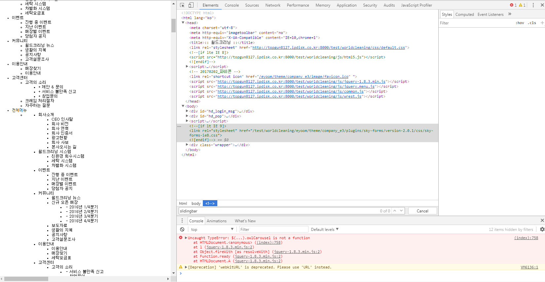Select the html breadcrumb item
545x282 pixels.
tap(183, 204)
